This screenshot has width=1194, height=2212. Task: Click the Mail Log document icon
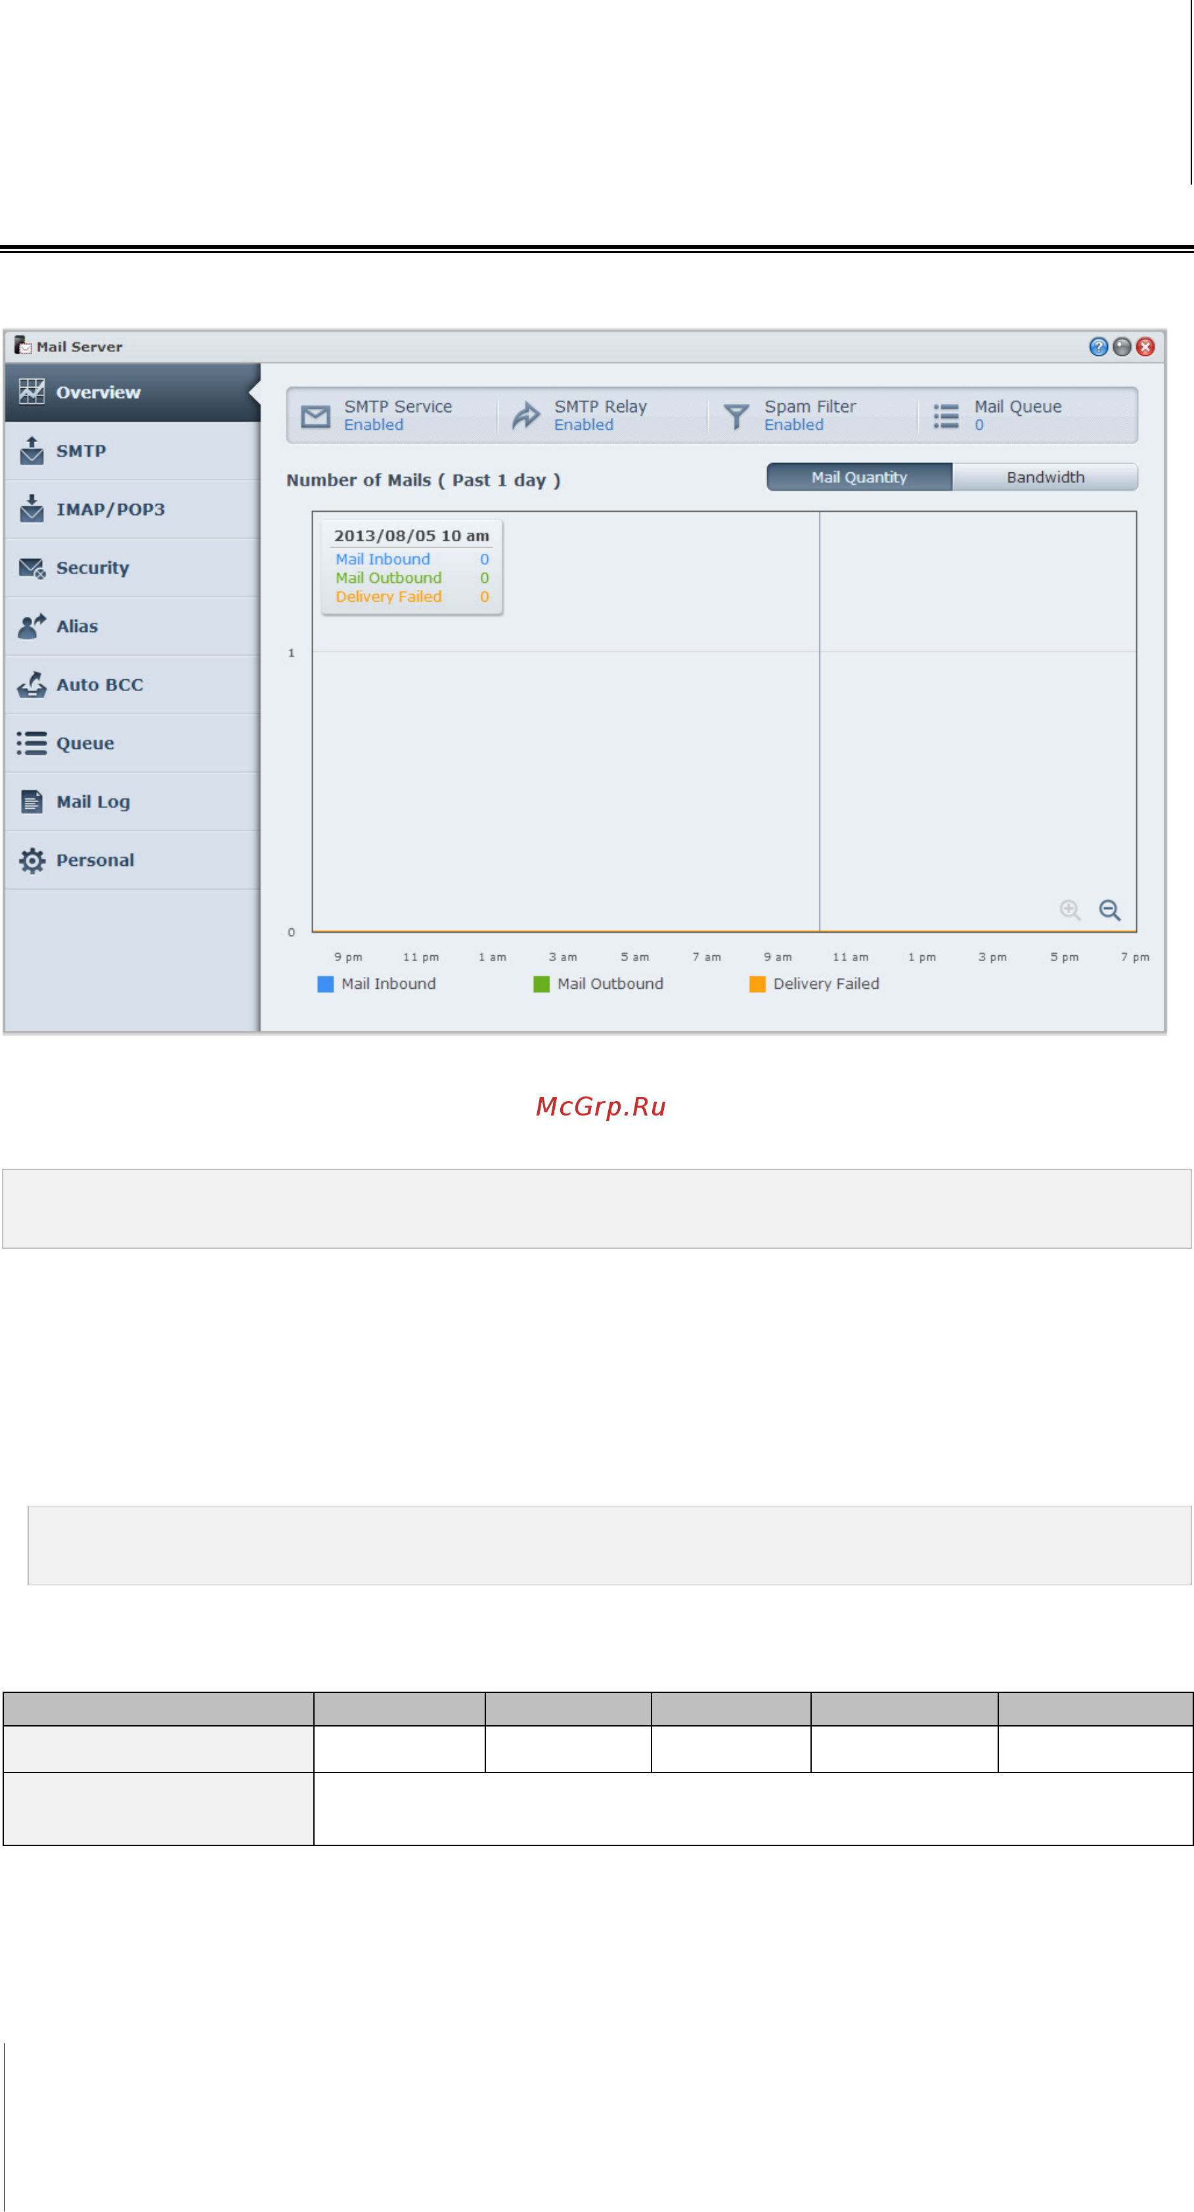click(32, 801)
